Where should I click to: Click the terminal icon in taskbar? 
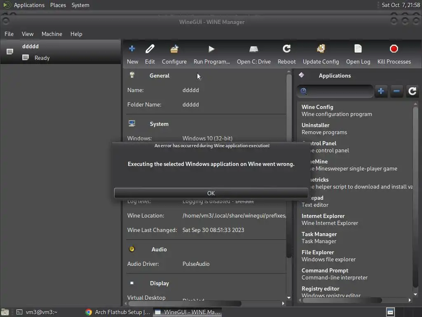[19, 312]
